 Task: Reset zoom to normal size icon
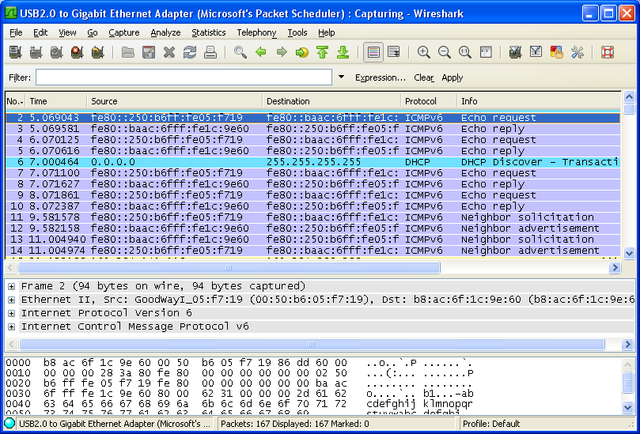tap(465, 52)
